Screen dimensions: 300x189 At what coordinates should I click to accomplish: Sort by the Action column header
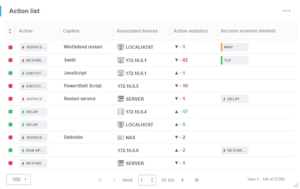pyautogui.click(x=25, y=31)
